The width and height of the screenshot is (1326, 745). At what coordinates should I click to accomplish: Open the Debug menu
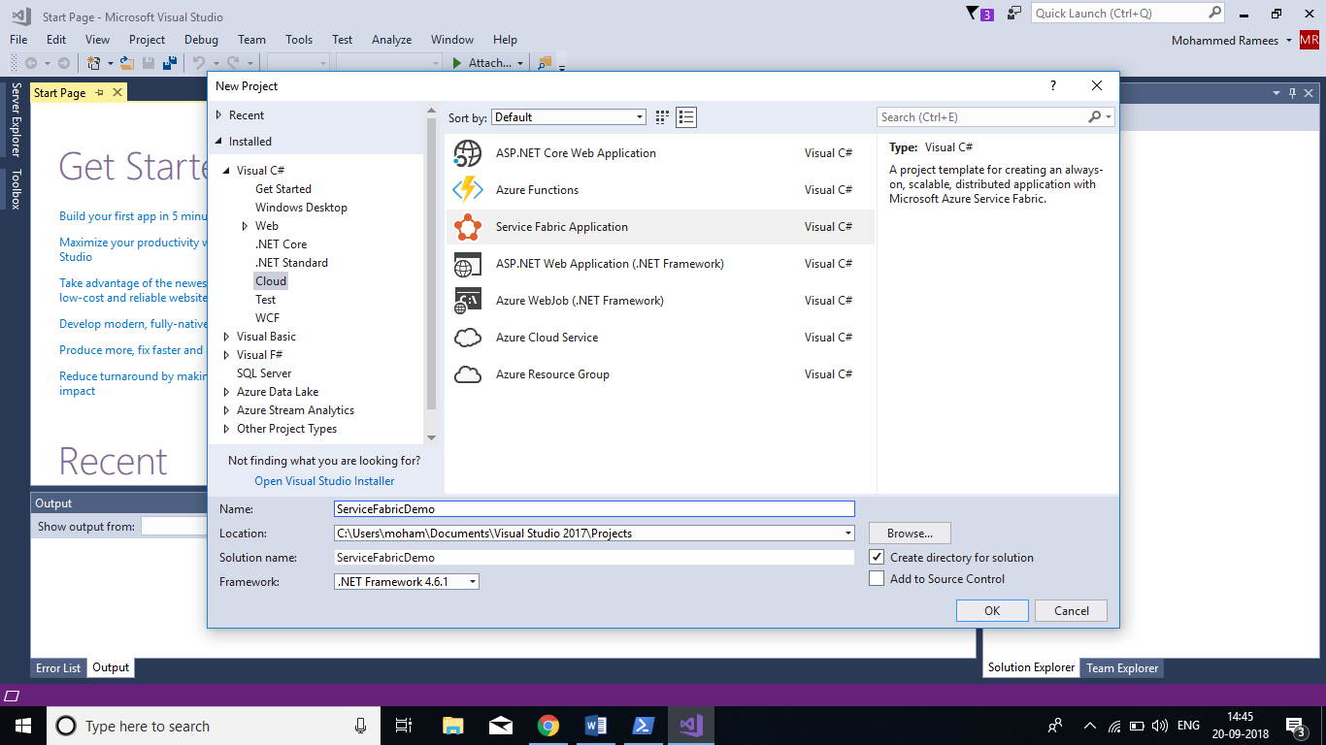click(201, 40)
